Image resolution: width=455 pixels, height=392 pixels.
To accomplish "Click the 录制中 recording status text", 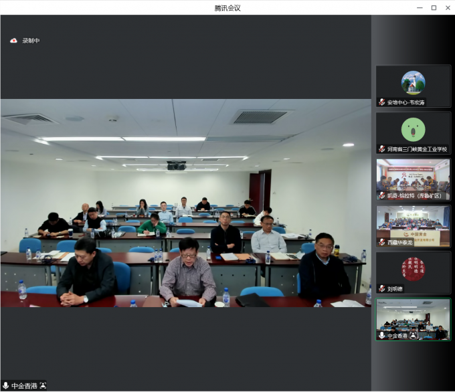I will [x=31, y=41].
